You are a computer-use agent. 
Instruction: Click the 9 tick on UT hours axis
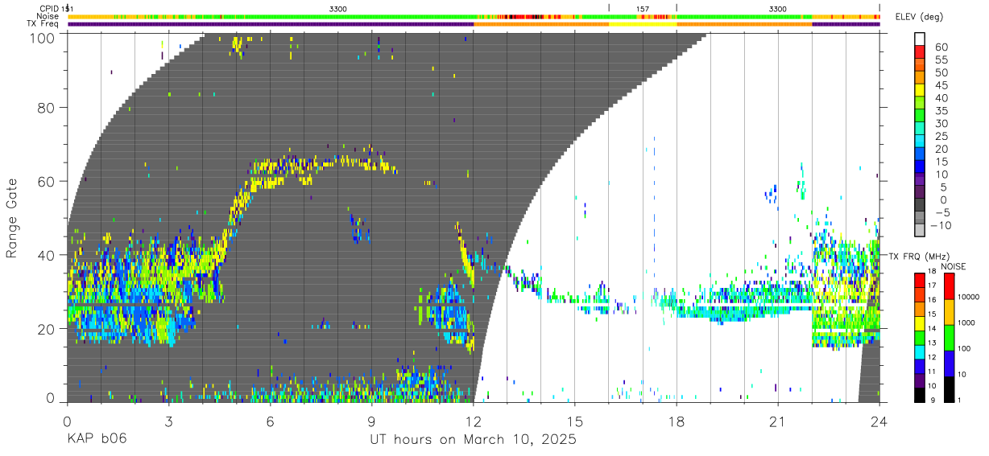(371, 421)
